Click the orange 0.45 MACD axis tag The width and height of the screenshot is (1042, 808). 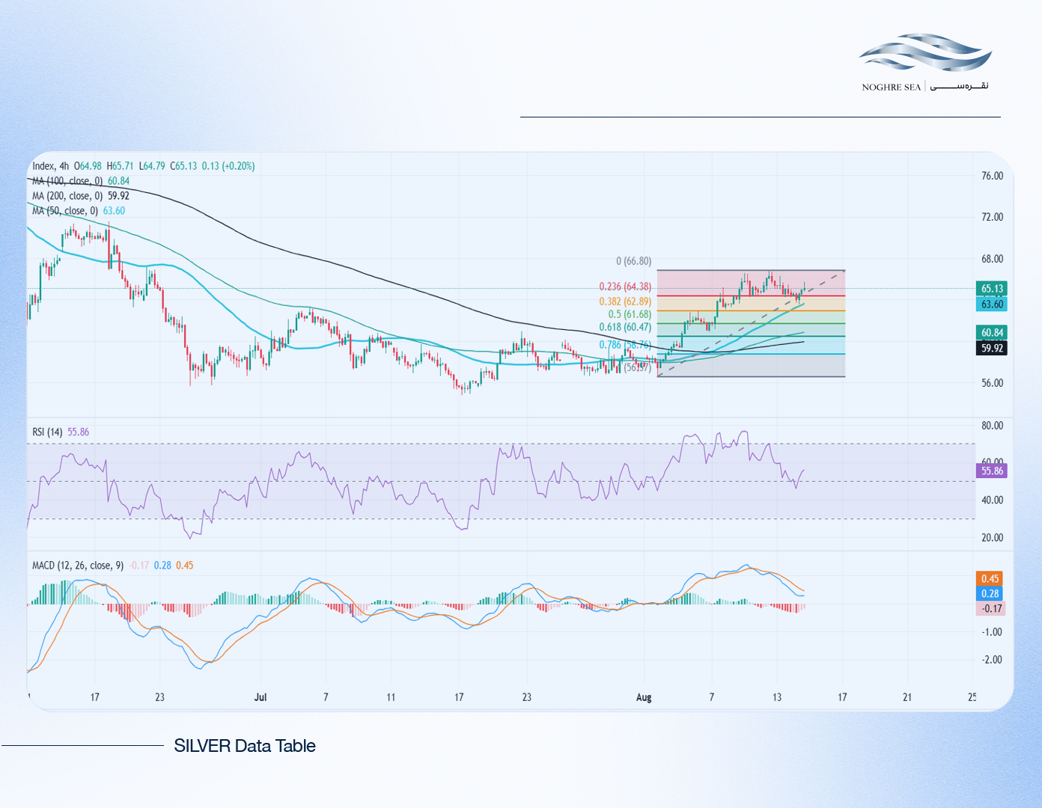(990, 579)
